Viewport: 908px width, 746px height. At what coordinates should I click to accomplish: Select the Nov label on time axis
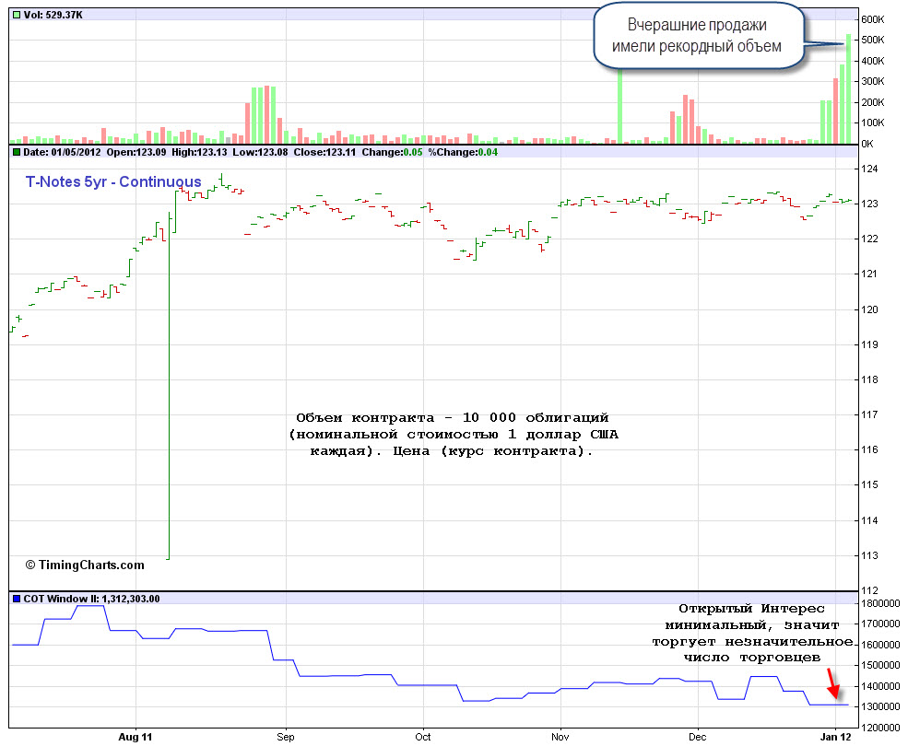pos(559,737)
